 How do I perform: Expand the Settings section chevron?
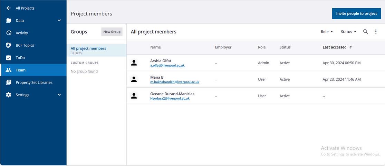tap(59, 95)
